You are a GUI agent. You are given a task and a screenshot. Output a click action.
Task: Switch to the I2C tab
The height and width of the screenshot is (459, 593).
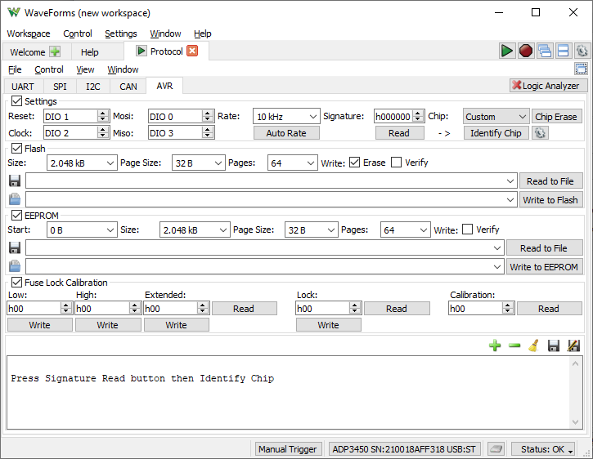93,86
